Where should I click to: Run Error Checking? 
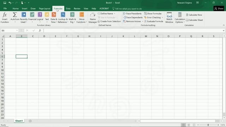[x=152, y=17]
